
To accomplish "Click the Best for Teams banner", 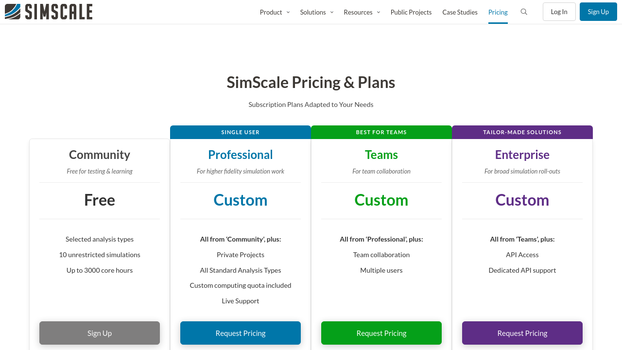I will point(381,132).
